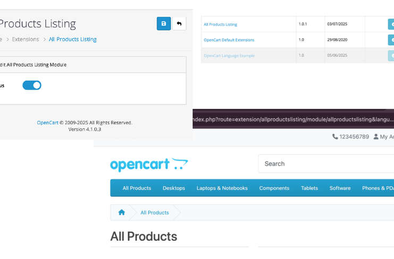Screen dimensions: 394x259
Task: Select date 29/08/2020 in extensions table
Action: coord(337,40)
